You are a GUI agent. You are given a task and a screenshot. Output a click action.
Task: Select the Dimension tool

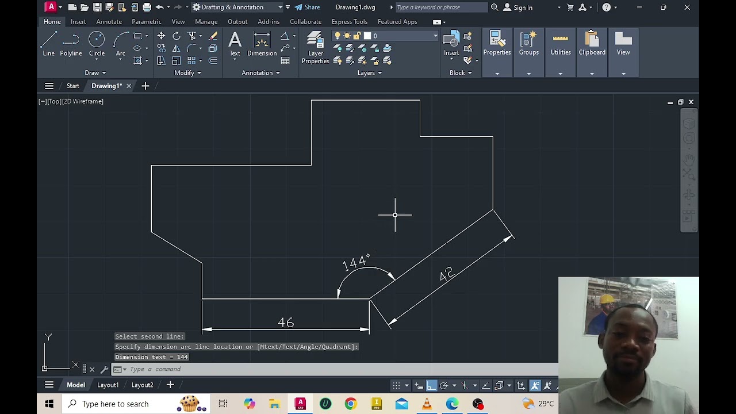click(x=262, y=44)
